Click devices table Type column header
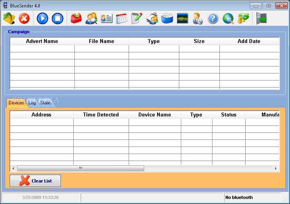This screenshot has height=204, width=290. click(x=196, y=115)
